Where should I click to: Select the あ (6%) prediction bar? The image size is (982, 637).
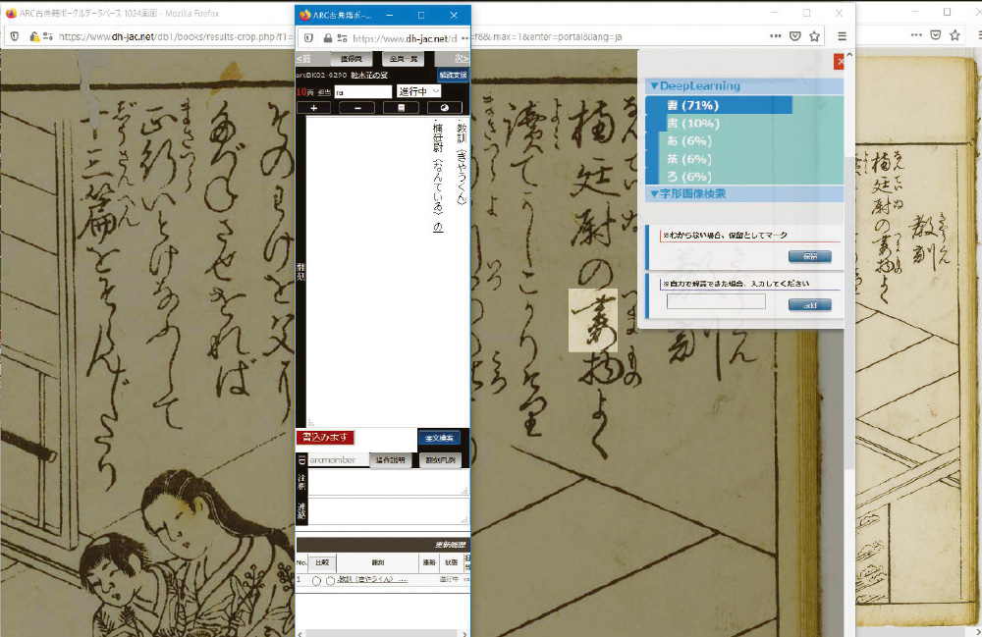[x=744, y=140]
